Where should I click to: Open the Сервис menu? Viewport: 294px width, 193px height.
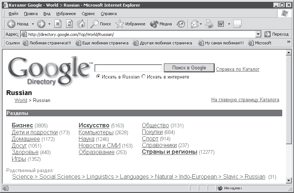88,14
